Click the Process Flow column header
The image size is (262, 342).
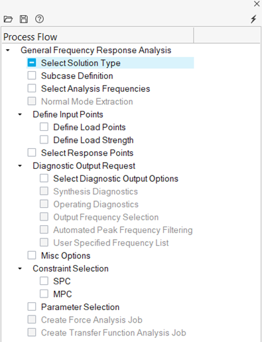(x=98, y=36)
